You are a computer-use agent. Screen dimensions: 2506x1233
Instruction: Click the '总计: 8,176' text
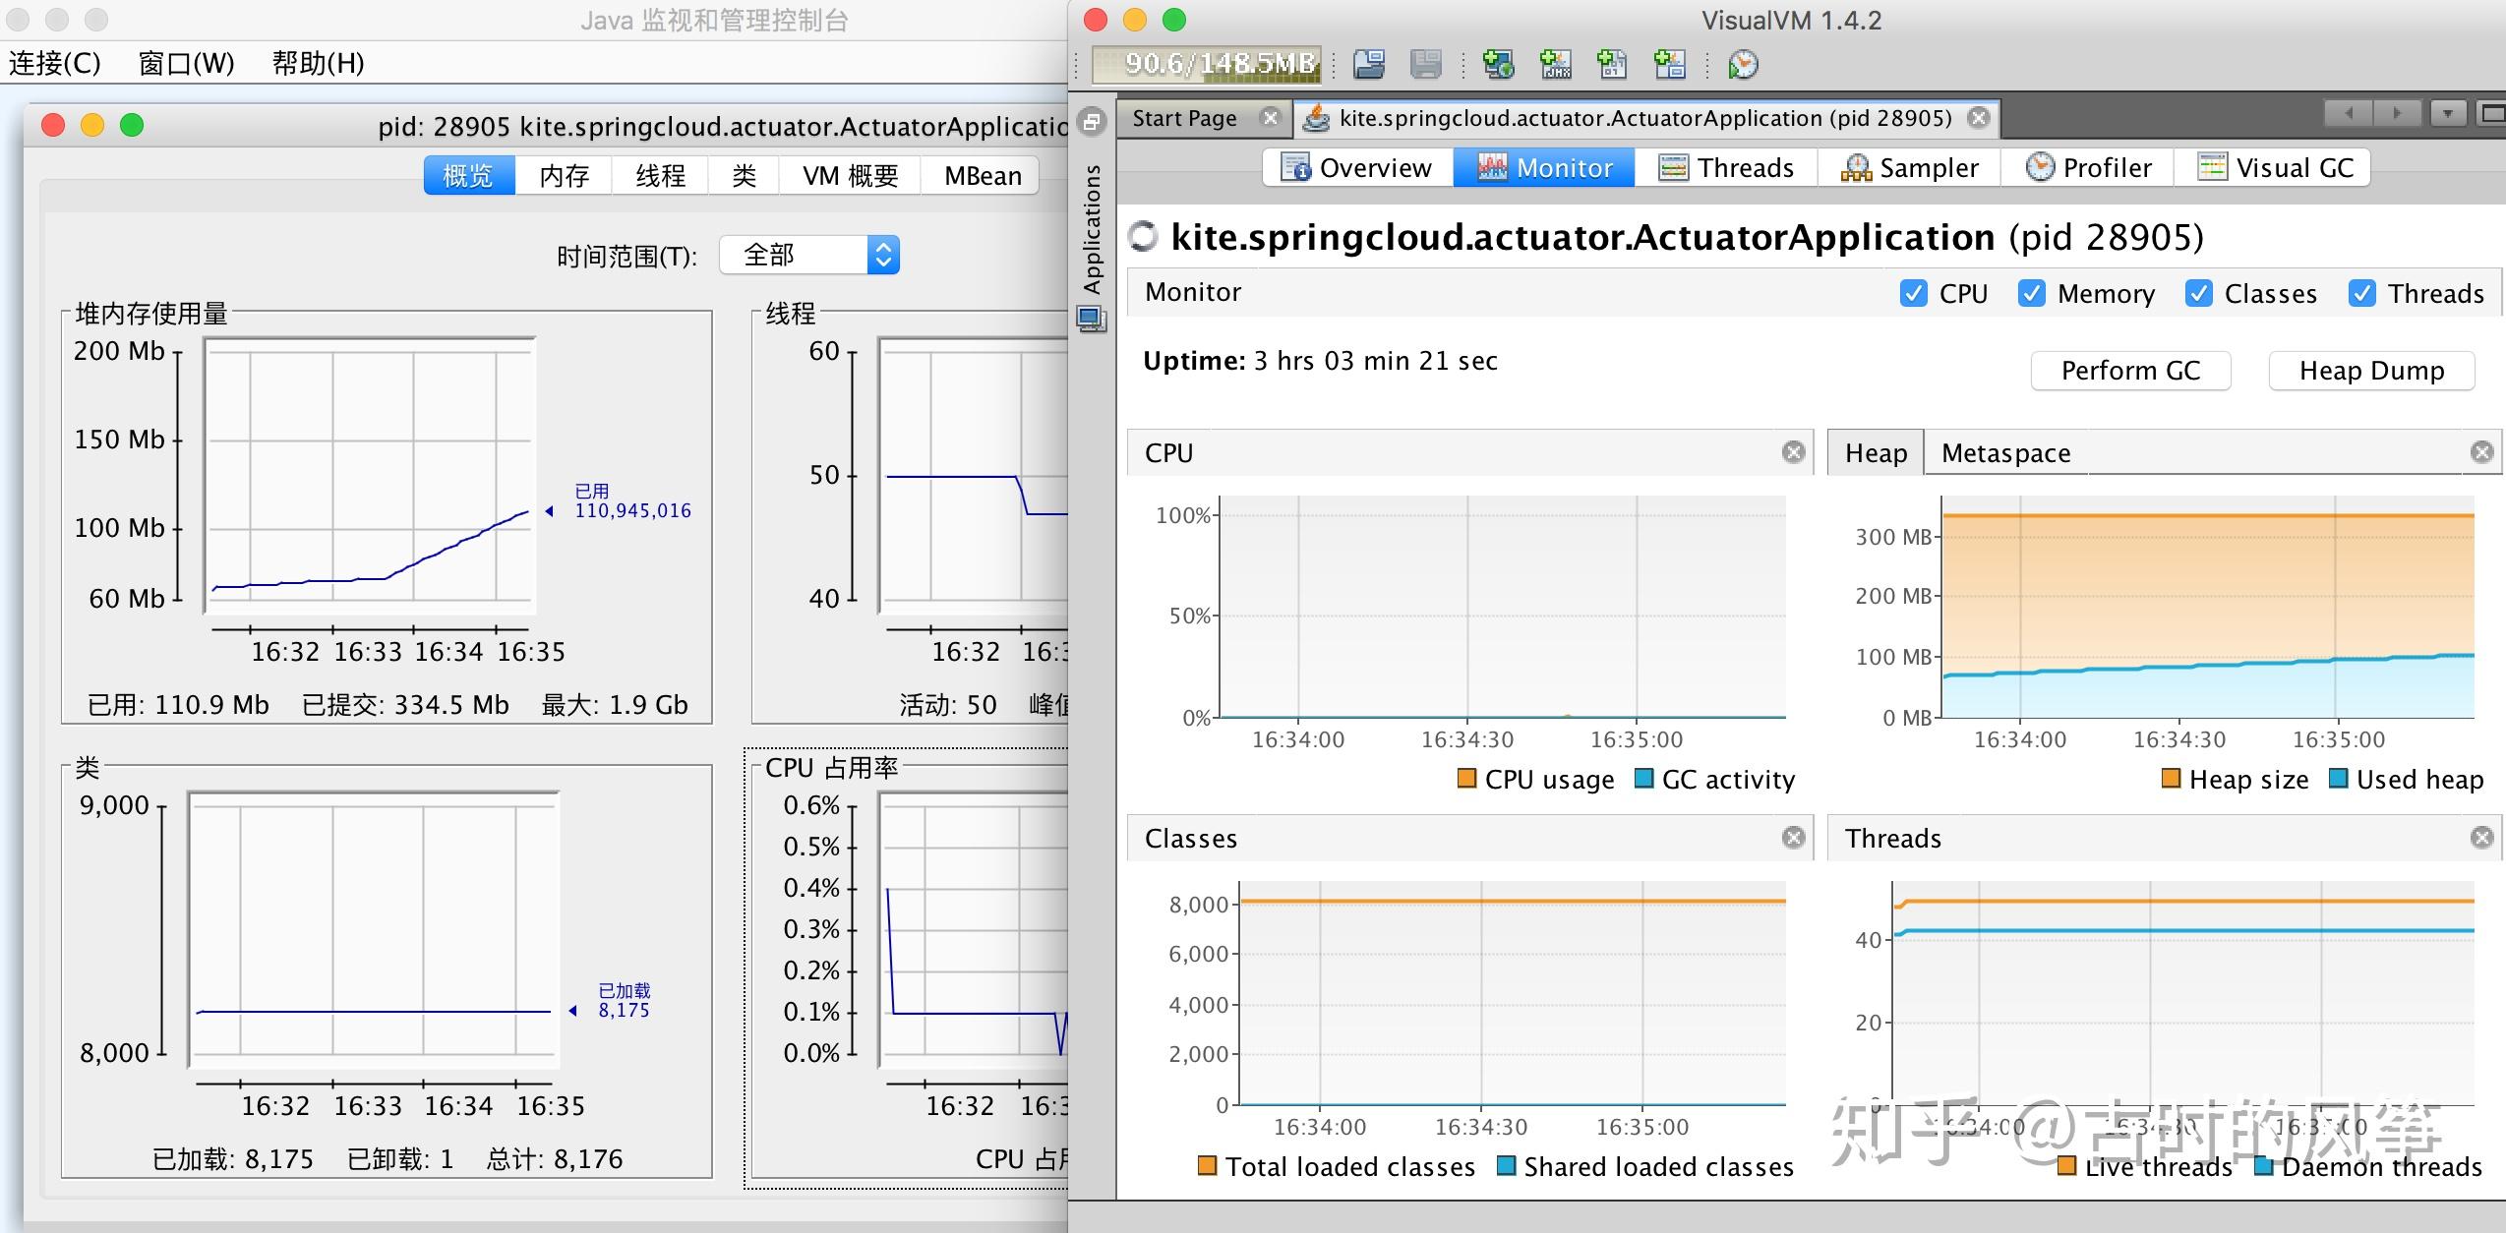click(555, 1159)
